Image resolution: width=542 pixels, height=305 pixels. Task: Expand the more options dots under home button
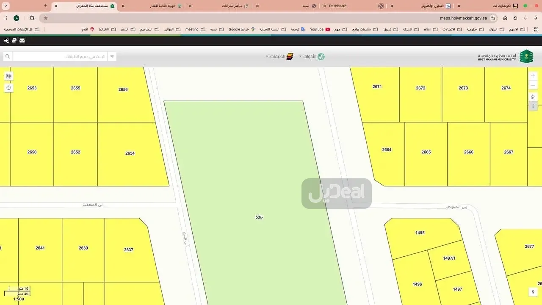pos(533,106)
